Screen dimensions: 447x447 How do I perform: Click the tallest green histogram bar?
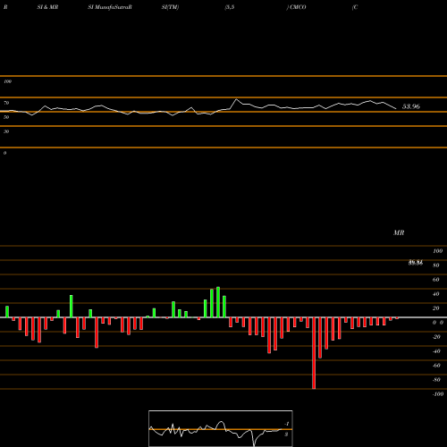pyautogui.click(x=218, y=302)
